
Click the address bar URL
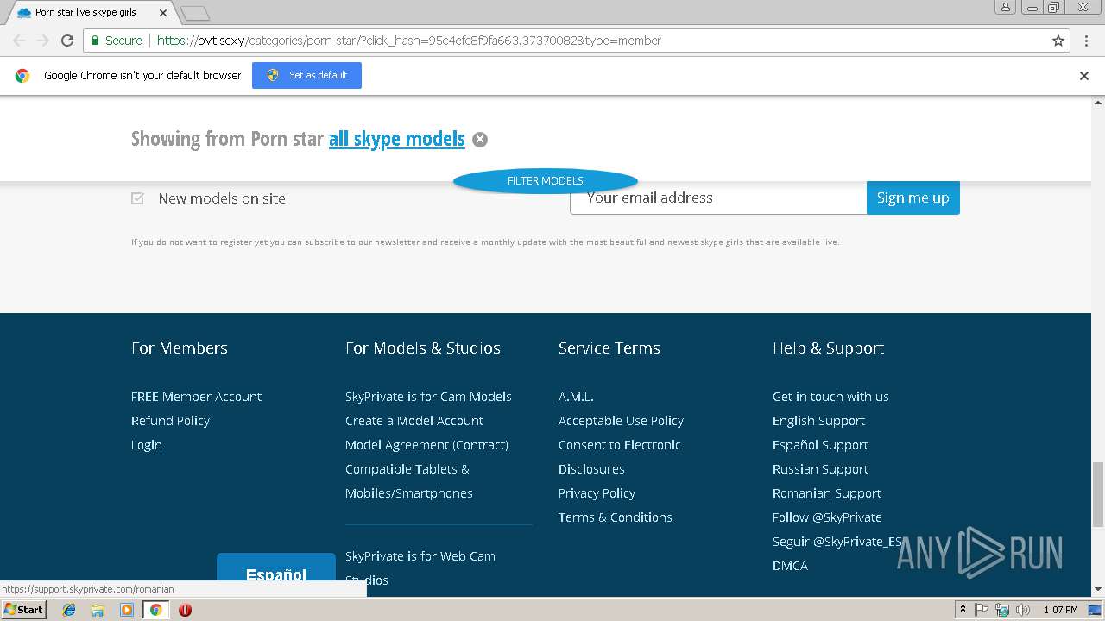click(409, 41)
